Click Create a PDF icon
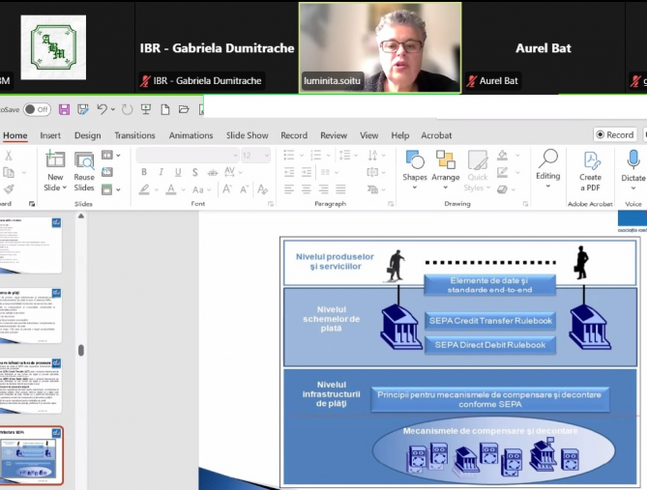The width and height of the screenshot is (647, 490). tap(590, 171)
